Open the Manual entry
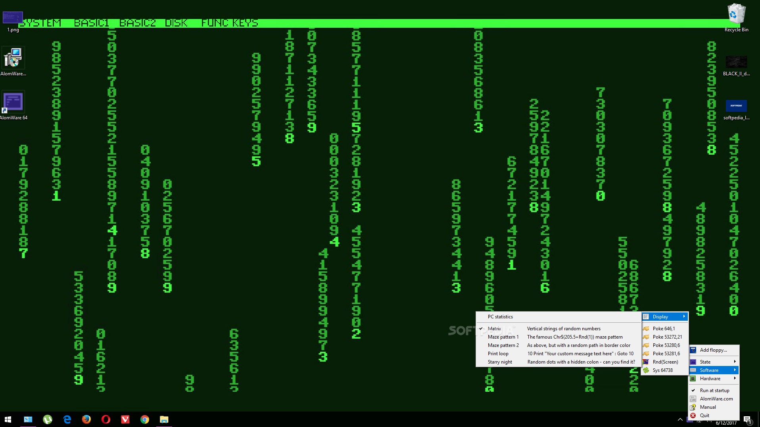The width and height of the screenshot is (760, 427). click(714, 407)
